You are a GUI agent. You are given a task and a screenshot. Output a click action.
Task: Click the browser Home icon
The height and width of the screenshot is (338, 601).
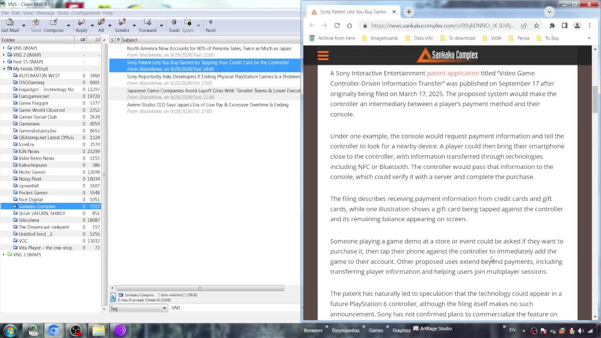pos(349,25)
